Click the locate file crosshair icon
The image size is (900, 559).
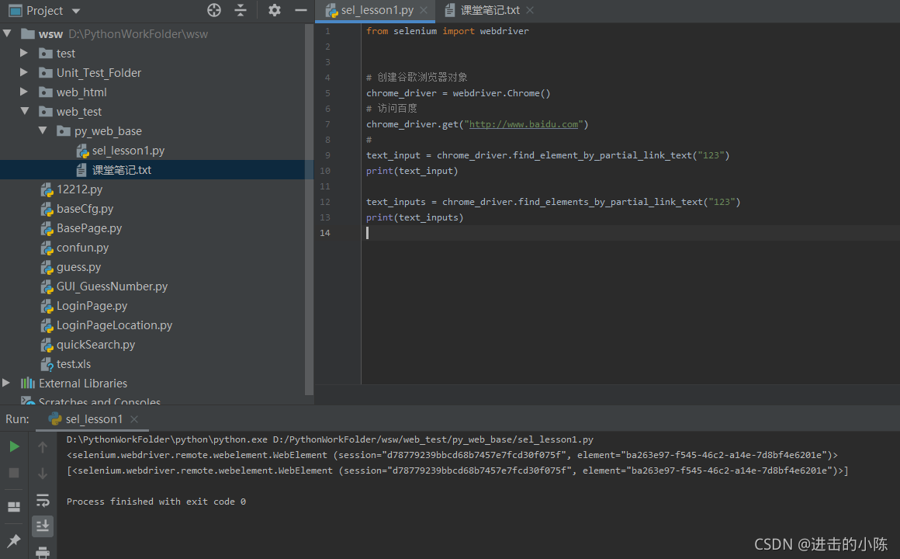pyautogui.click(x=214, y=10)
